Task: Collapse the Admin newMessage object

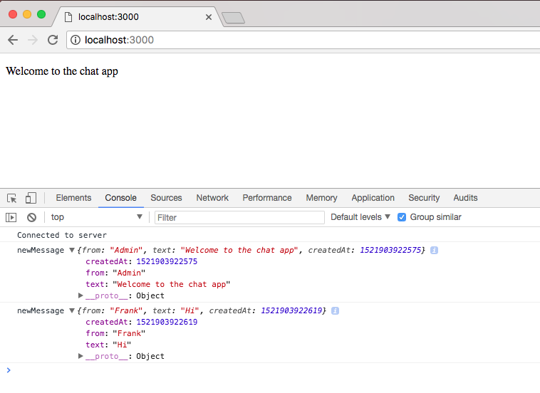Action: tap(71, 251)
